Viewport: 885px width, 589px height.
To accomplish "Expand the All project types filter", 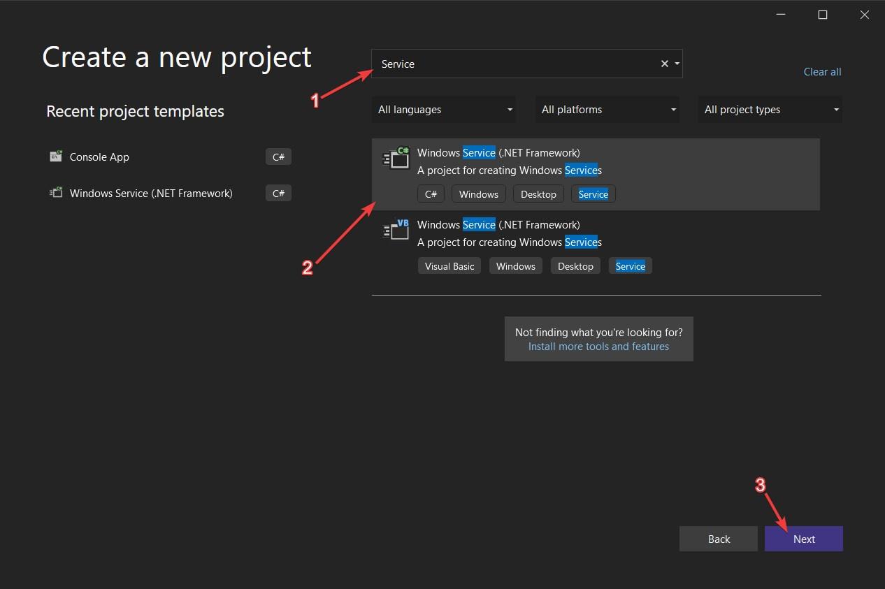I will [770, 109].
